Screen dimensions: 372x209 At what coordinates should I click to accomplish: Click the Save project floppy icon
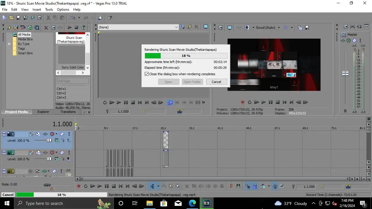click(x=18, y=18)
